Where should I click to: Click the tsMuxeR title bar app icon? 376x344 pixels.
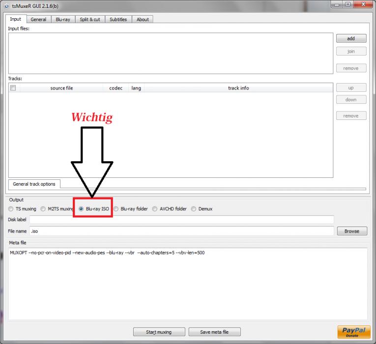[6, 5]
